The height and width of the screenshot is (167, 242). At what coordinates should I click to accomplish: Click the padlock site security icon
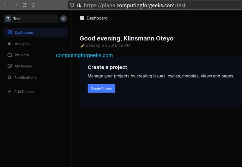(x=79, y=5)
